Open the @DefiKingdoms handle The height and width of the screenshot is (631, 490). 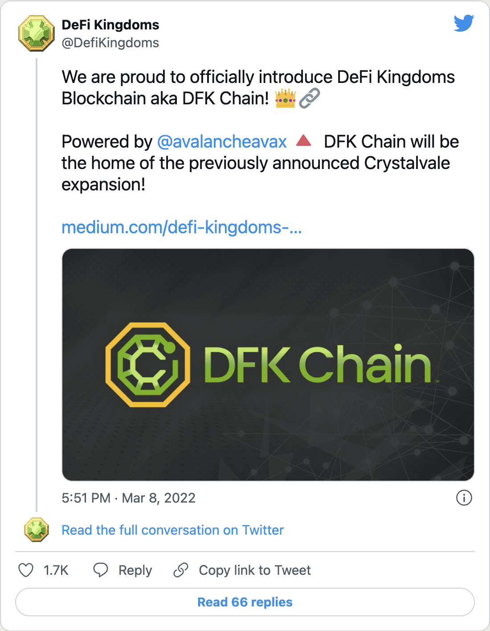pyautogui.click(x=110, y=43)
